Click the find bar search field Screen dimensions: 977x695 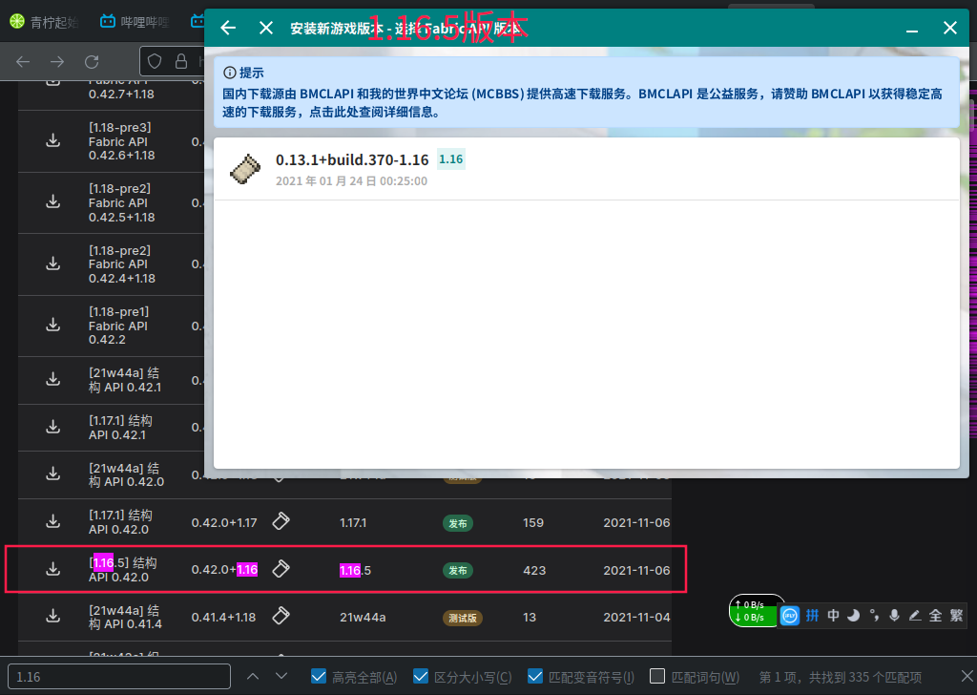(119, 676)
